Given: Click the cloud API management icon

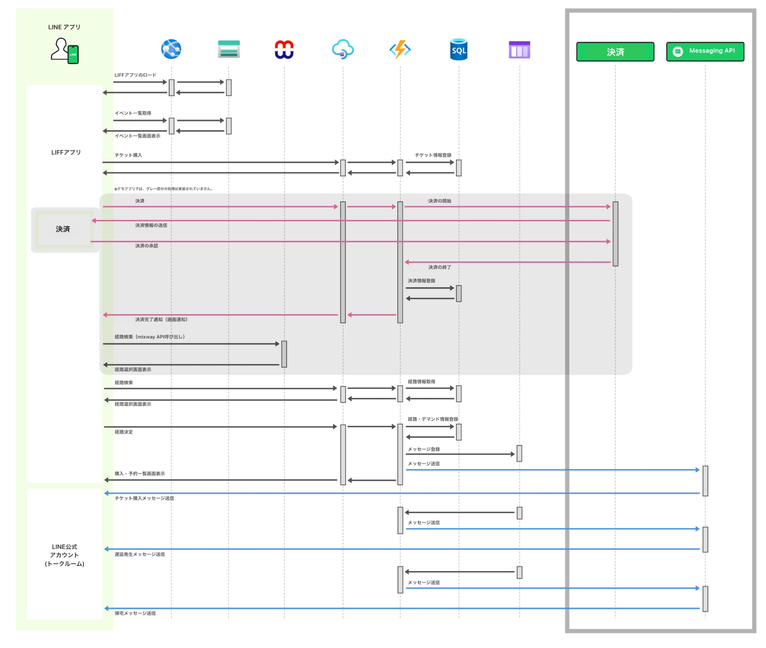Looking at the screenshot, I should pos(343,50).
